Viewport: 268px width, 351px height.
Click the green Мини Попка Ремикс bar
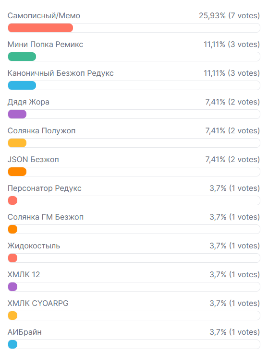pos(22,57)
